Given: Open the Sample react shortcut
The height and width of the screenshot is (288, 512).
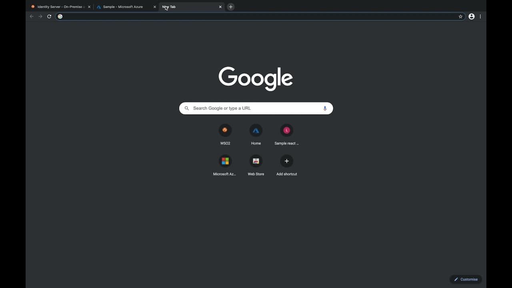Looking at the screenshot, I should 286,130.
